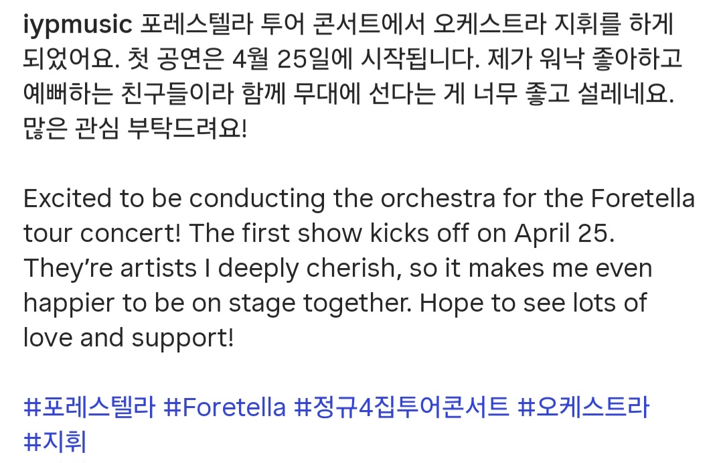Open the #포레스텔라 hashtag

point(89,407)
